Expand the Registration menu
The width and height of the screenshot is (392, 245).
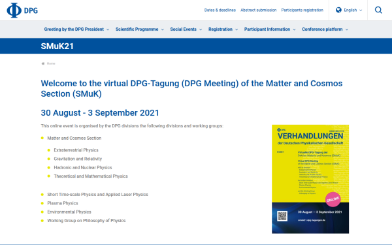pyautogui.click(x=223, y=29)
